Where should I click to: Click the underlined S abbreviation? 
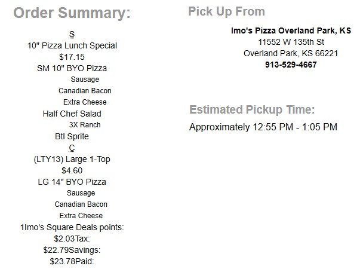pyautogui.click(x=72, y=35)
